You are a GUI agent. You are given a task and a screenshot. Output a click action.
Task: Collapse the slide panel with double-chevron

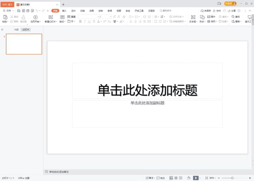click(2, 29)
